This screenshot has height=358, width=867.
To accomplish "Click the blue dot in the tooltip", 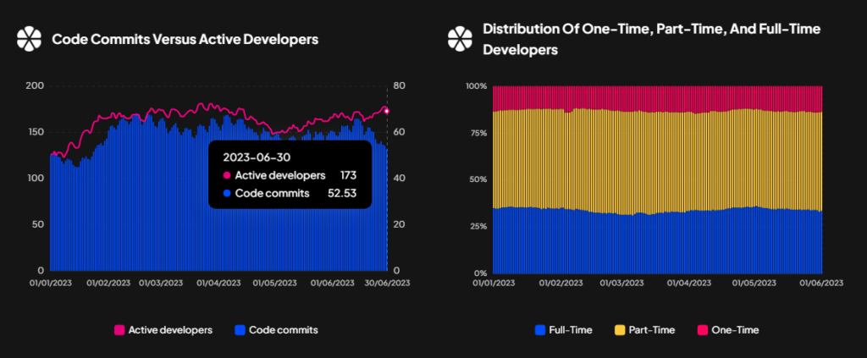I will pyautogui.click(x=226, y=193).
